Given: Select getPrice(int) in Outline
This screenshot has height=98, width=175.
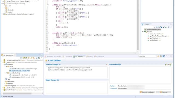Looking at the screenshot, I should tap(154, 38).
